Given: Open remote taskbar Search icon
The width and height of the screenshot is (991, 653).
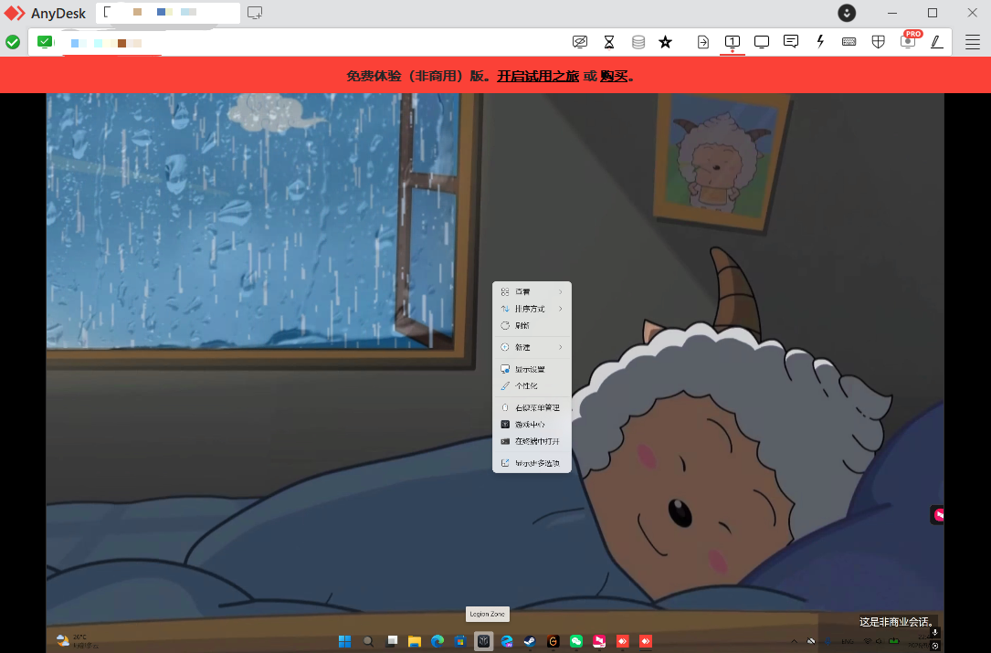Looking at the screenshot, I should 368,641.
